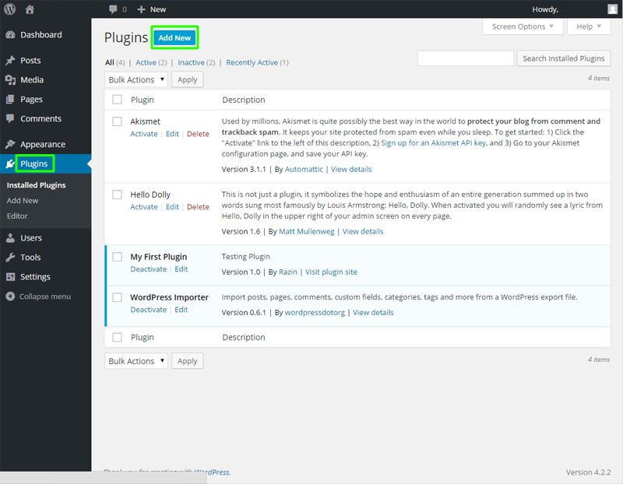Viewport: 623px width, 484px height.
Task: Open the bottom Bulk Actions dropdown
Action: click(x=136, y=361)
